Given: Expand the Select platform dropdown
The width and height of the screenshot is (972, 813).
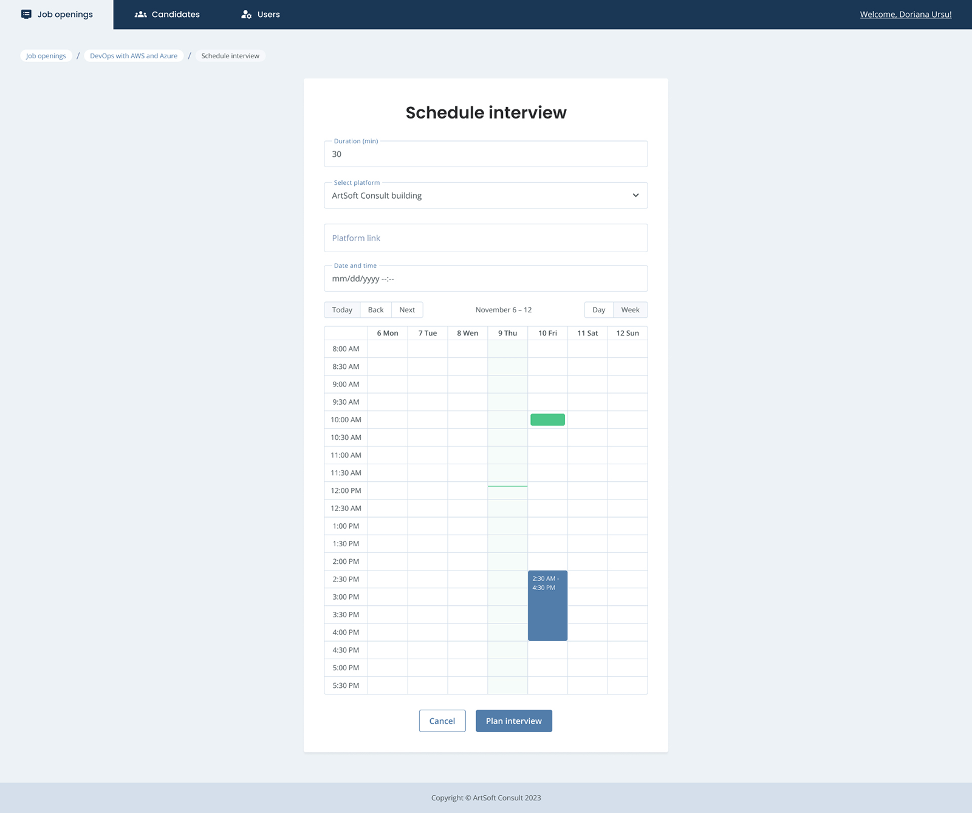Looking at the screenshot, I should point(486,196).
